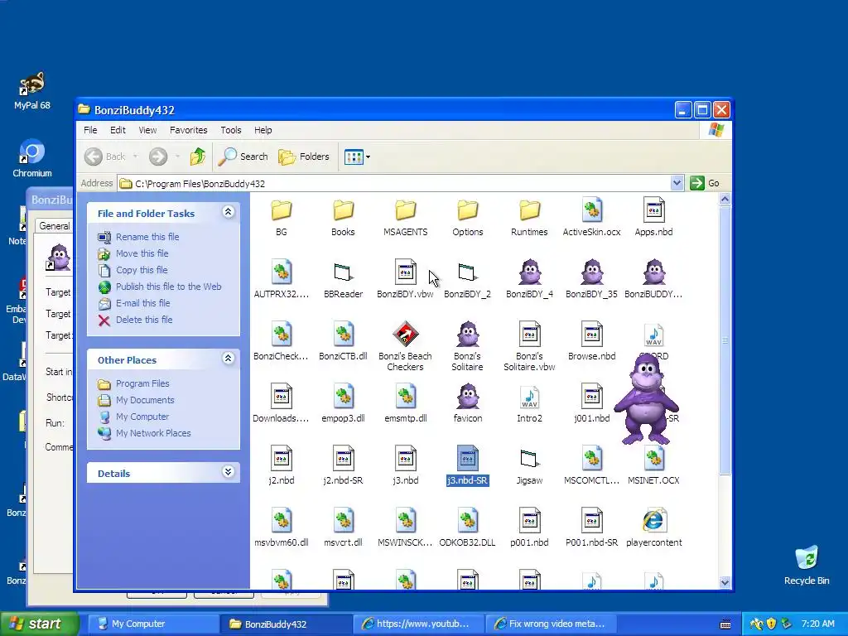Select Bonzi's Beach Checkers icon
The height and width of the screenshot is (636, 848).
coord(405,335)
